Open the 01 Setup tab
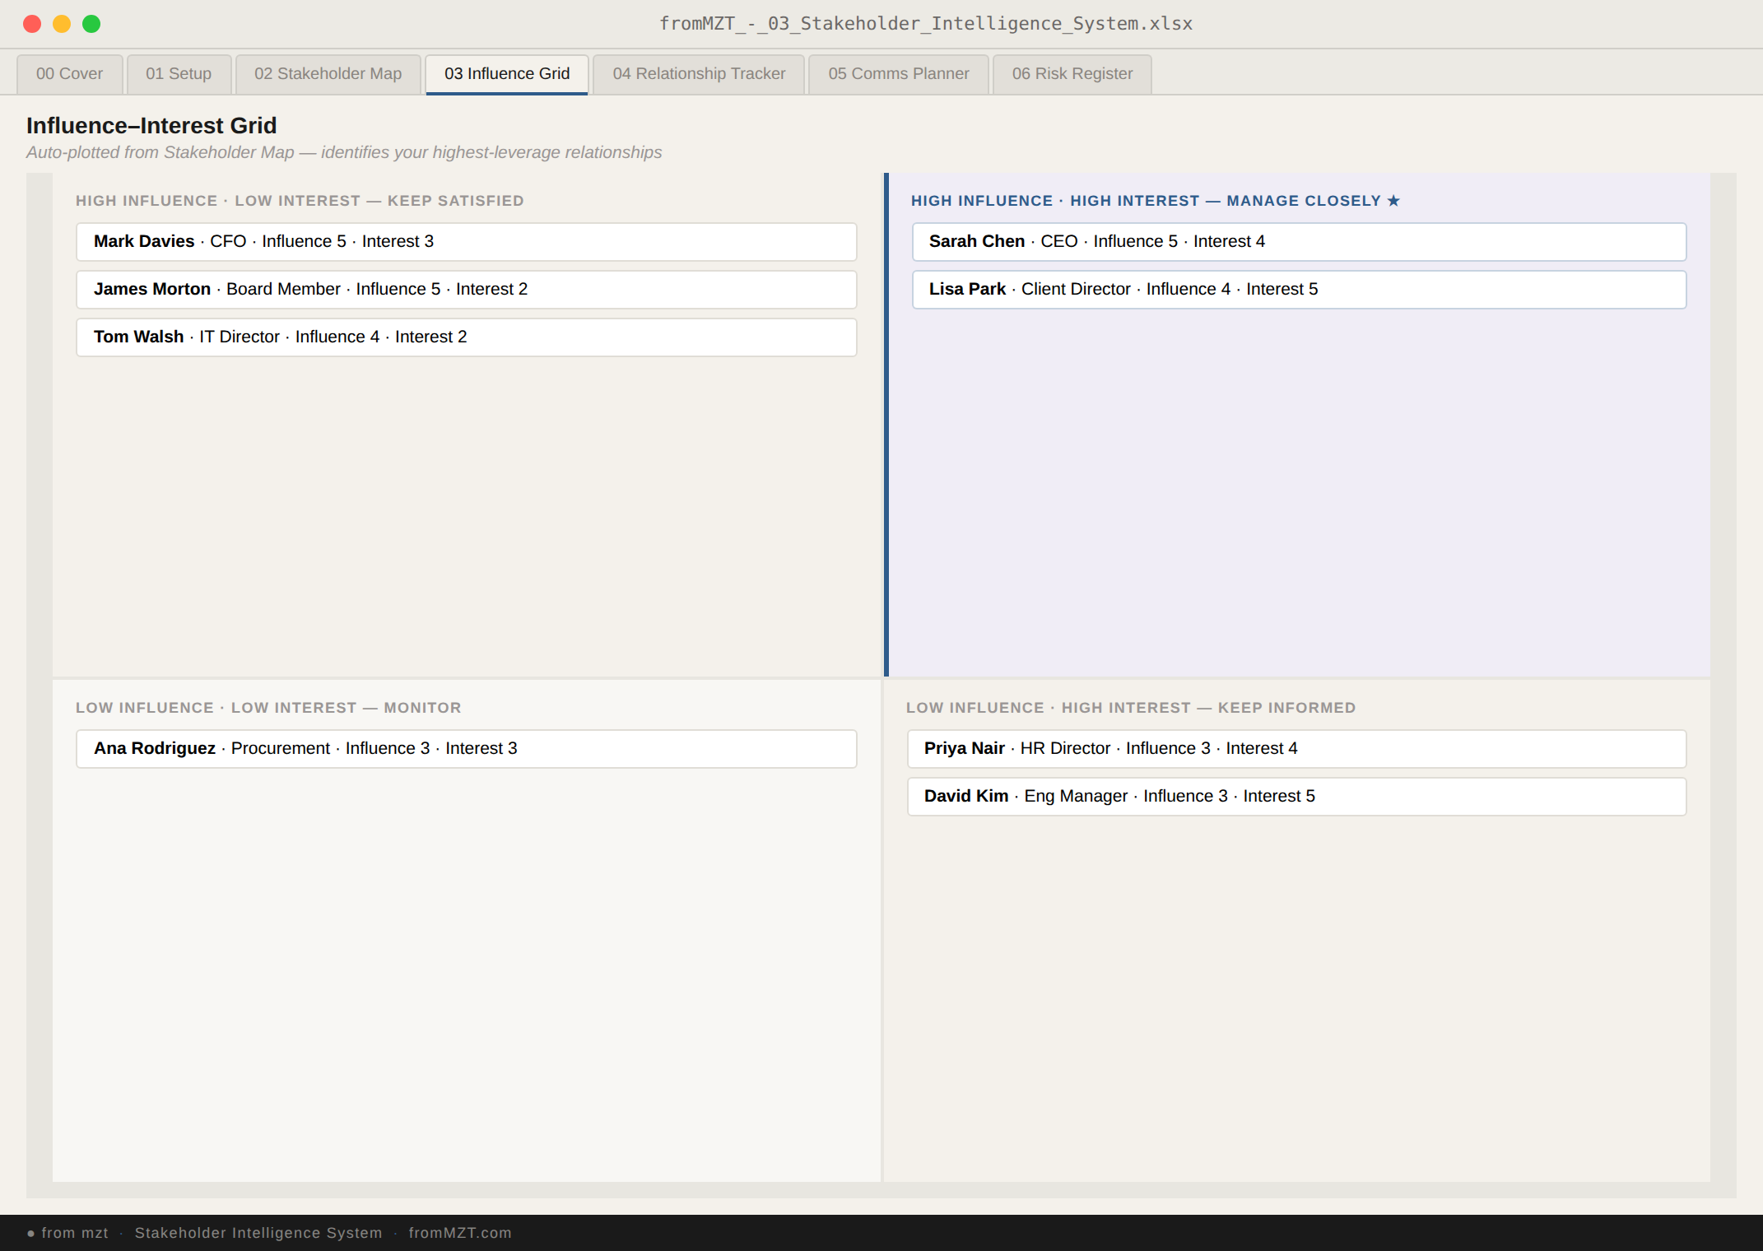 [x=179, y=74]
